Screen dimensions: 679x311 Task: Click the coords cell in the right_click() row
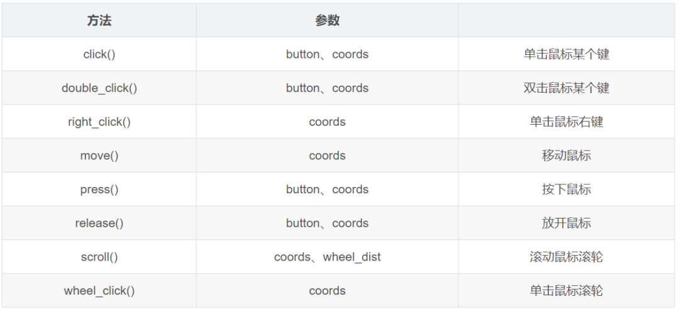pos(327,122)
